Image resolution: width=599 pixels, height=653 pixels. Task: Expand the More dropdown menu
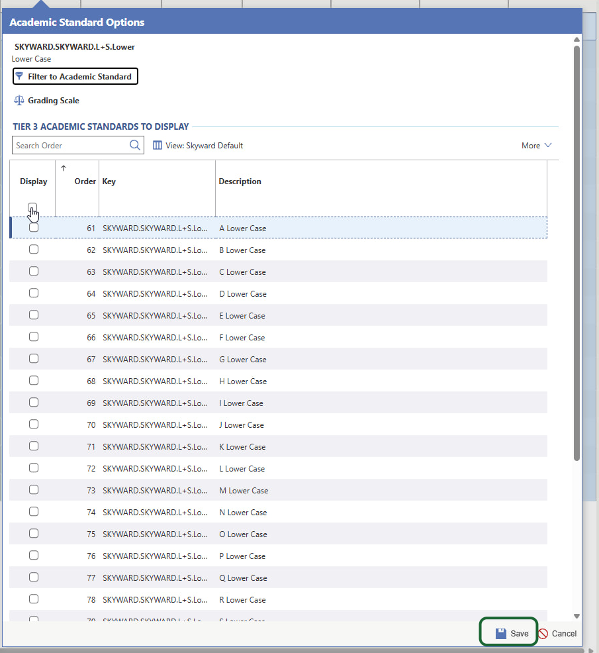point(537,145)
